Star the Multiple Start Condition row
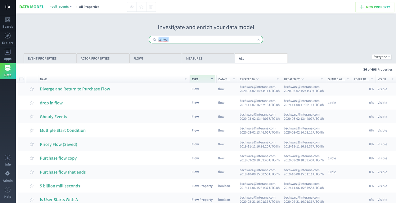 32,130
